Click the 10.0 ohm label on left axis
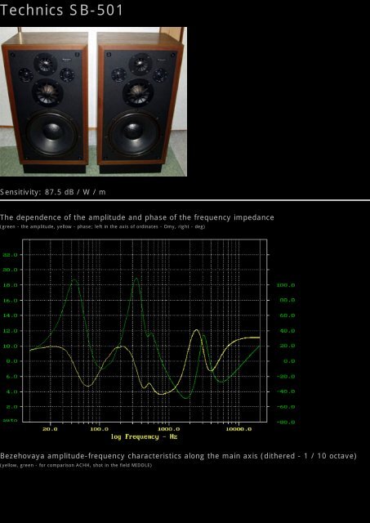The height and width of the screenshot is (523, 370). (x=10, y=346)
